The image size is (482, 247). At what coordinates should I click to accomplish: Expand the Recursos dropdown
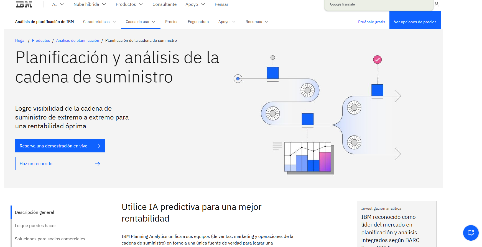(x=257, y=22)
